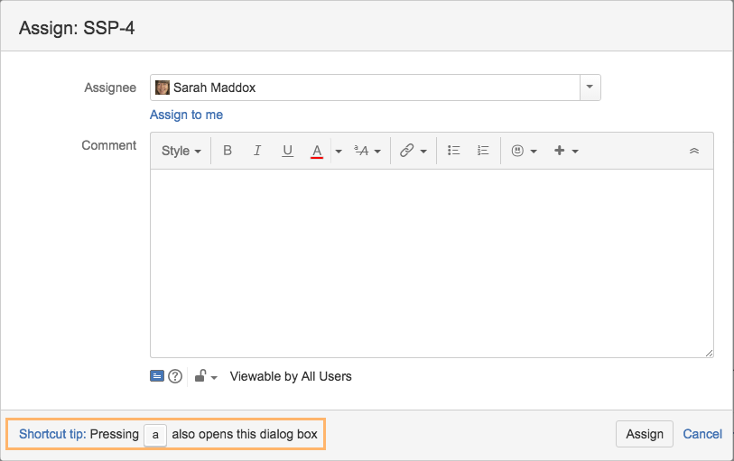The image size is (734, 461).
Task: Click the text color A icon
Action: click(317, 151)
